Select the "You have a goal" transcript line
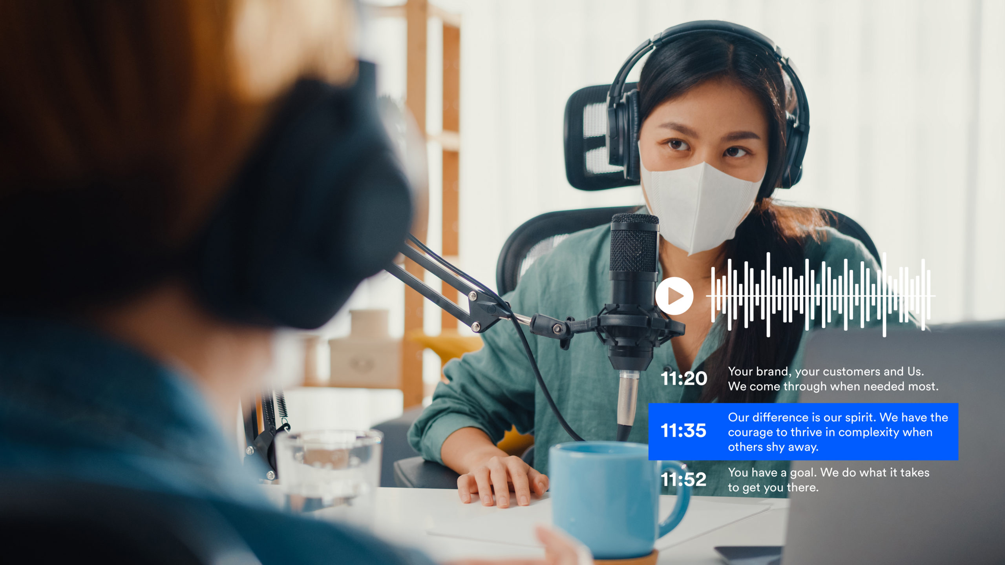1005x565 pixels. click(829, 480)
